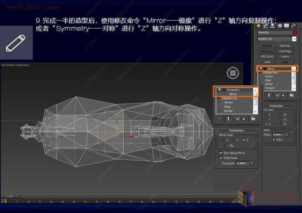Select Edge level in Symmetry stack
The height and width of the screenshot is (213, 302).
(x=227, y=106)
